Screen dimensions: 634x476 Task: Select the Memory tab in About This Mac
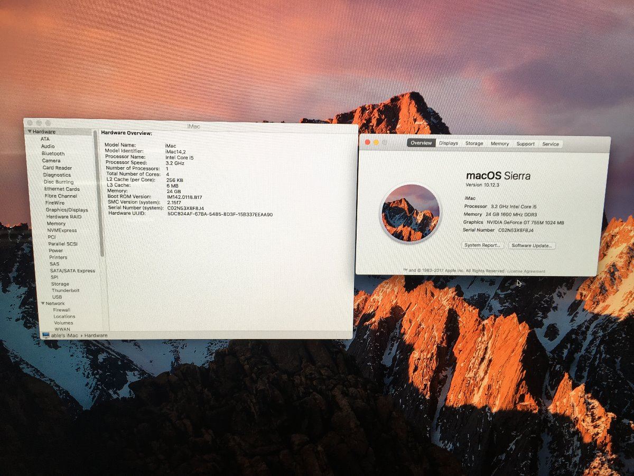click(499, 143)
